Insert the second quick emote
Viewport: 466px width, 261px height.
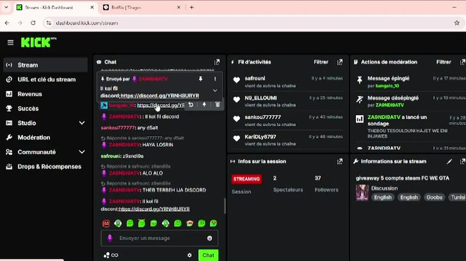click(x=118, y=223)
